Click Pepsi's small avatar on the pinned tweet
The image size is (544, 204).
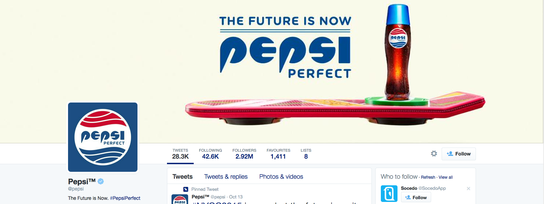coord(180,199)
